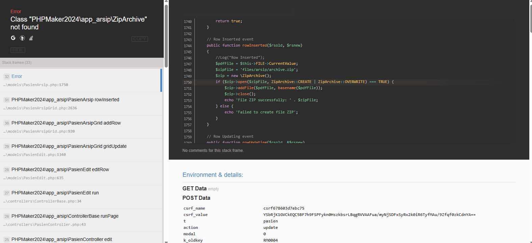Select frame 30 PasienArsipGrid addRow
The image size is (532, 243).
(81, 127)
